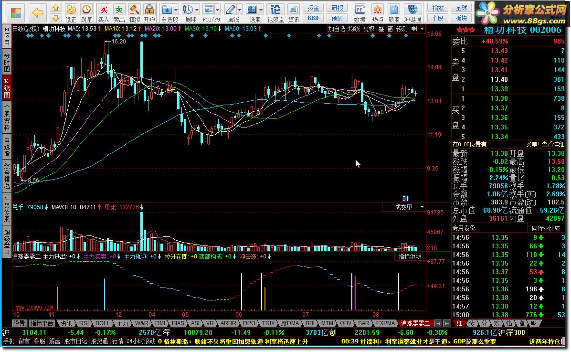Toggle 均线 moving averages display
The image size is (571, 352).
(x=354, y=29)
